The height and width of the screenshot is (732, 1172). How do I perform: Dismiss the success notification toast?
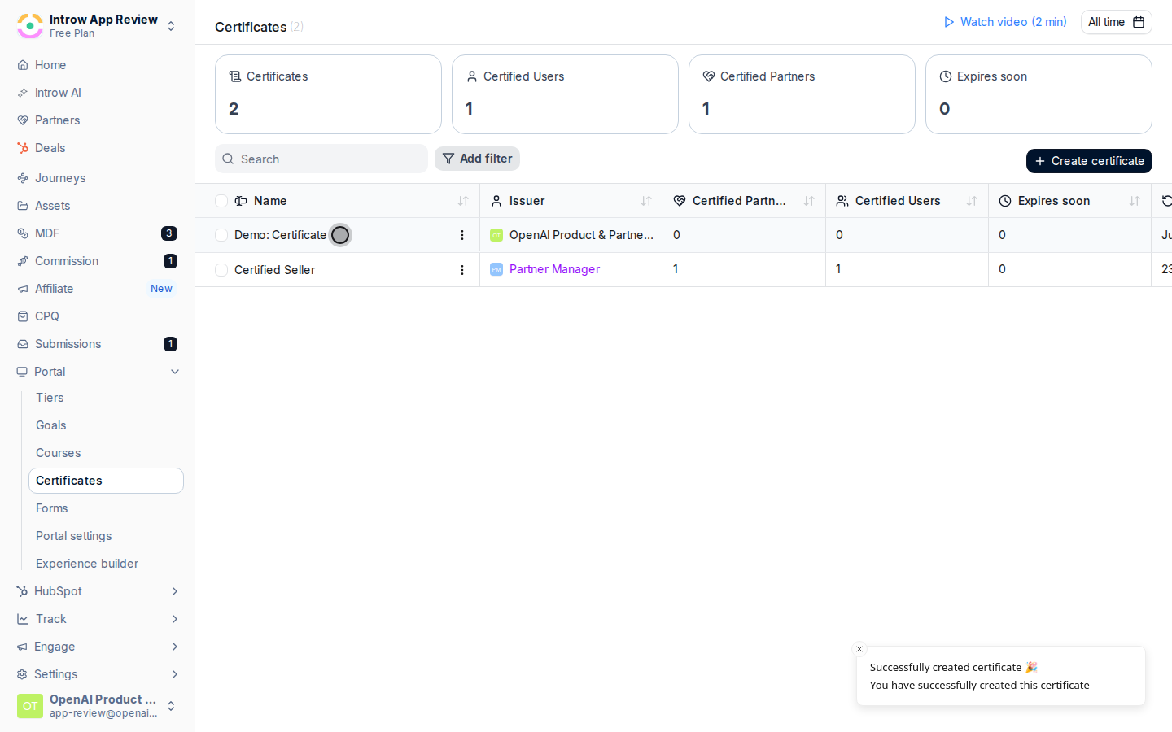(x=859, y=649)
